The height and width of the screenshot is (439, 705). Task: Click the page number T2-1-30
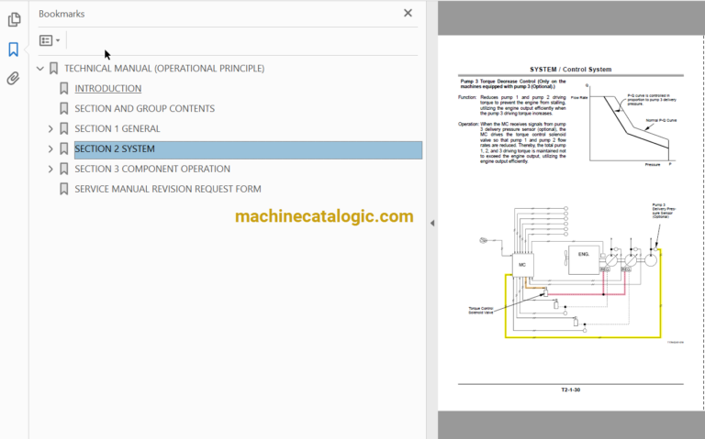(571, 390)
